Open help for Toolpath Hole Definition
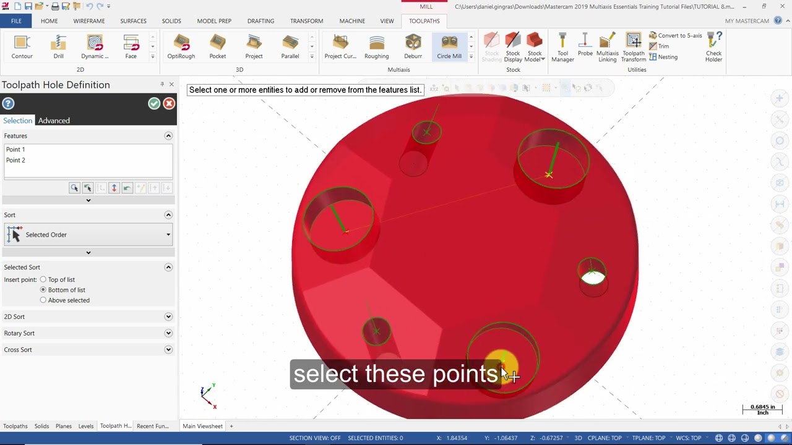Image resolution: width=792 pixels, height=445 pixels. (x=9, y=103)
